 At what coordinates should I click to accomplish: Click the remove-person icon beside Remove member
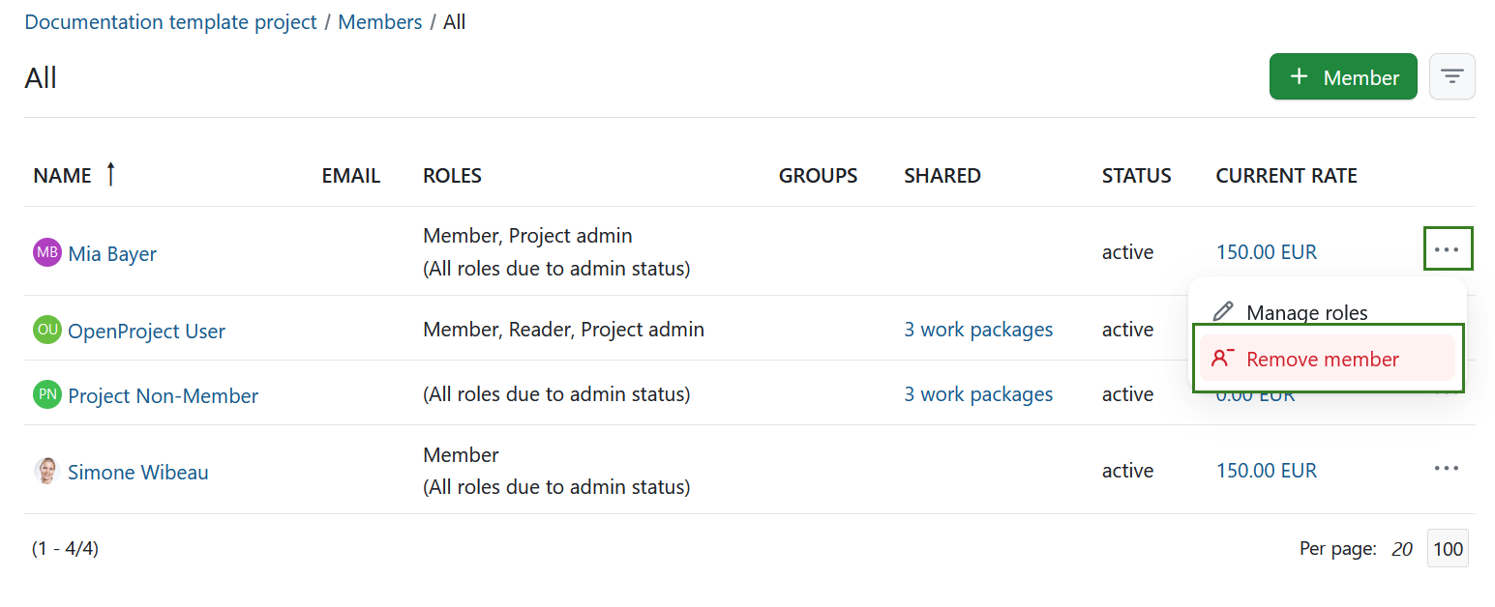tap(1223, 357)
